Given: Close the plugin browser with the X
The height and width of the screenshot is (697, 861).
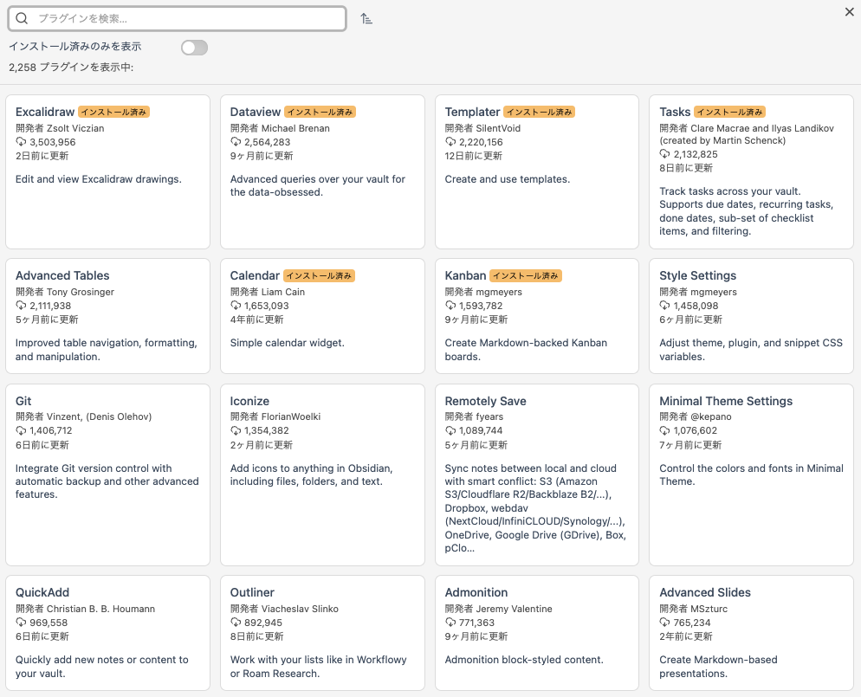Looking at the screenshot, I should coord(849,11).
